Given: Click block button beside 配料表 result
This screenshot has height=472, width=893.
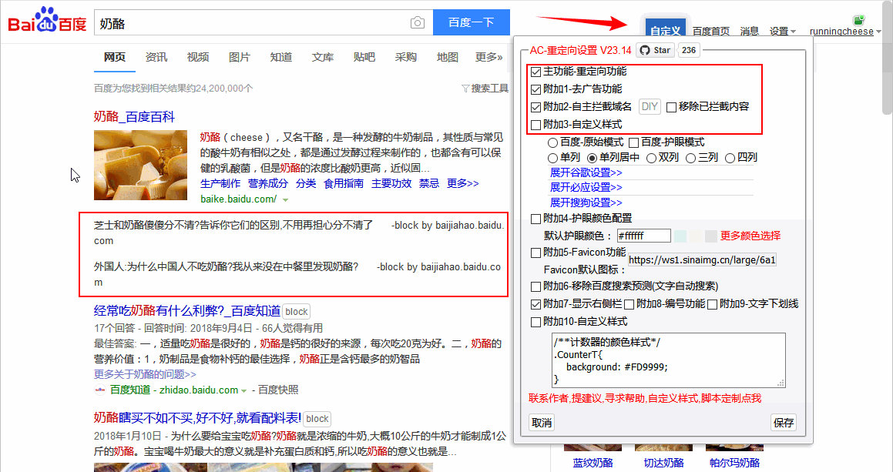Looking at the screenshot, I should tap(317, 419).
